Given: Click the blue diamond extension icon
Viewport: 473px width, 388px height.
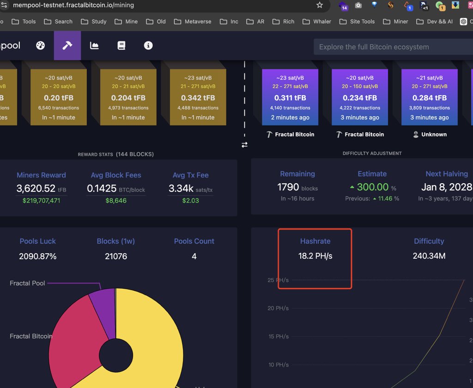Looking at the screenshot, I should pos(374,5).
